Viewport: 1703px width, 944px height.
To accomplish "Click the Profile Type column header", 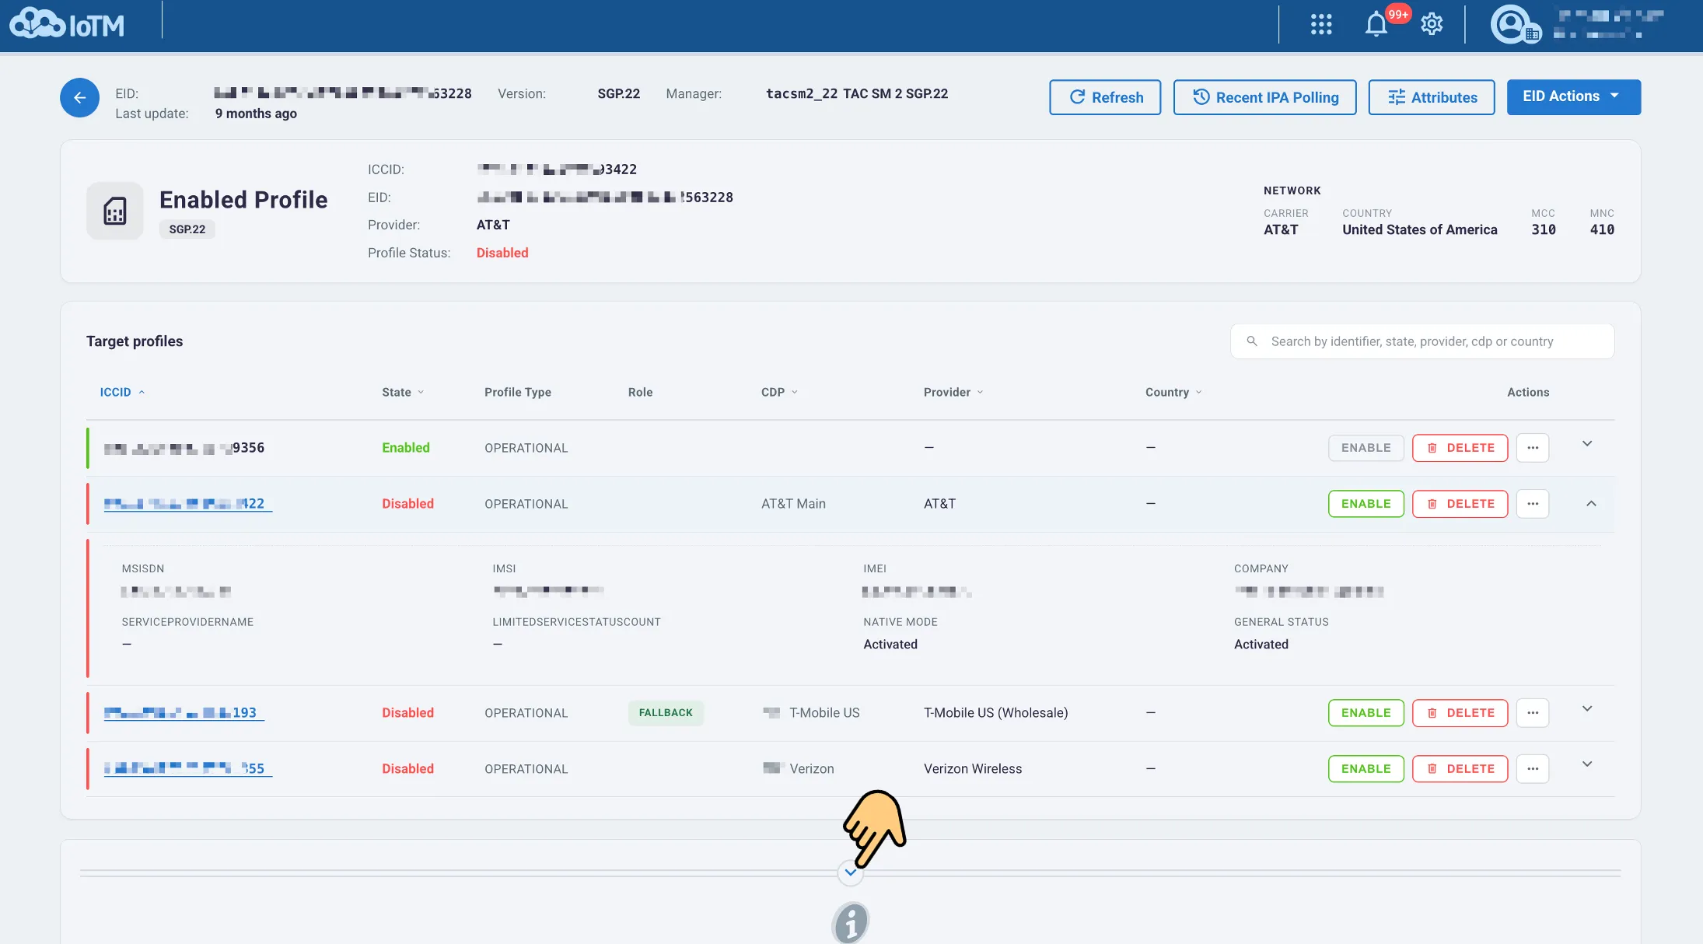I will (518, 393).
